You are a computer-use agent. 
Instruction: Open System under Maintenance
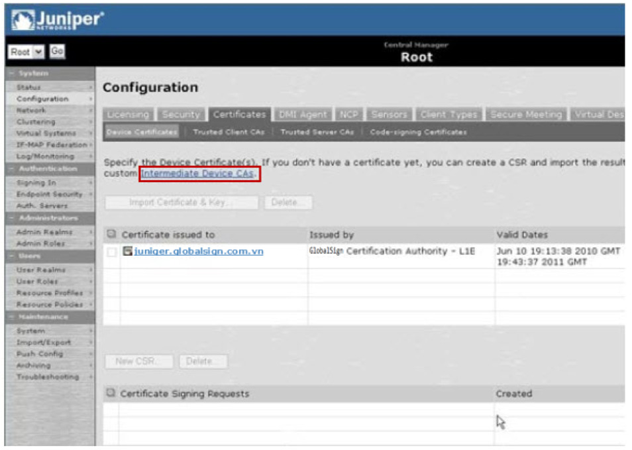tap(30, 331)
